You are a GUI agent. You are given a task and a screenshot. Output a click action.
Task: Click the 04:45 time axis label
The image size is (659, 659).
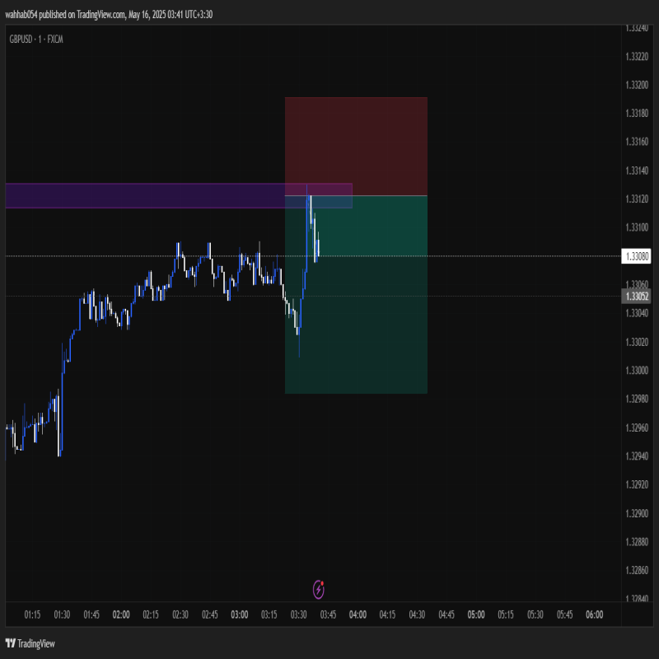point(446,615)
